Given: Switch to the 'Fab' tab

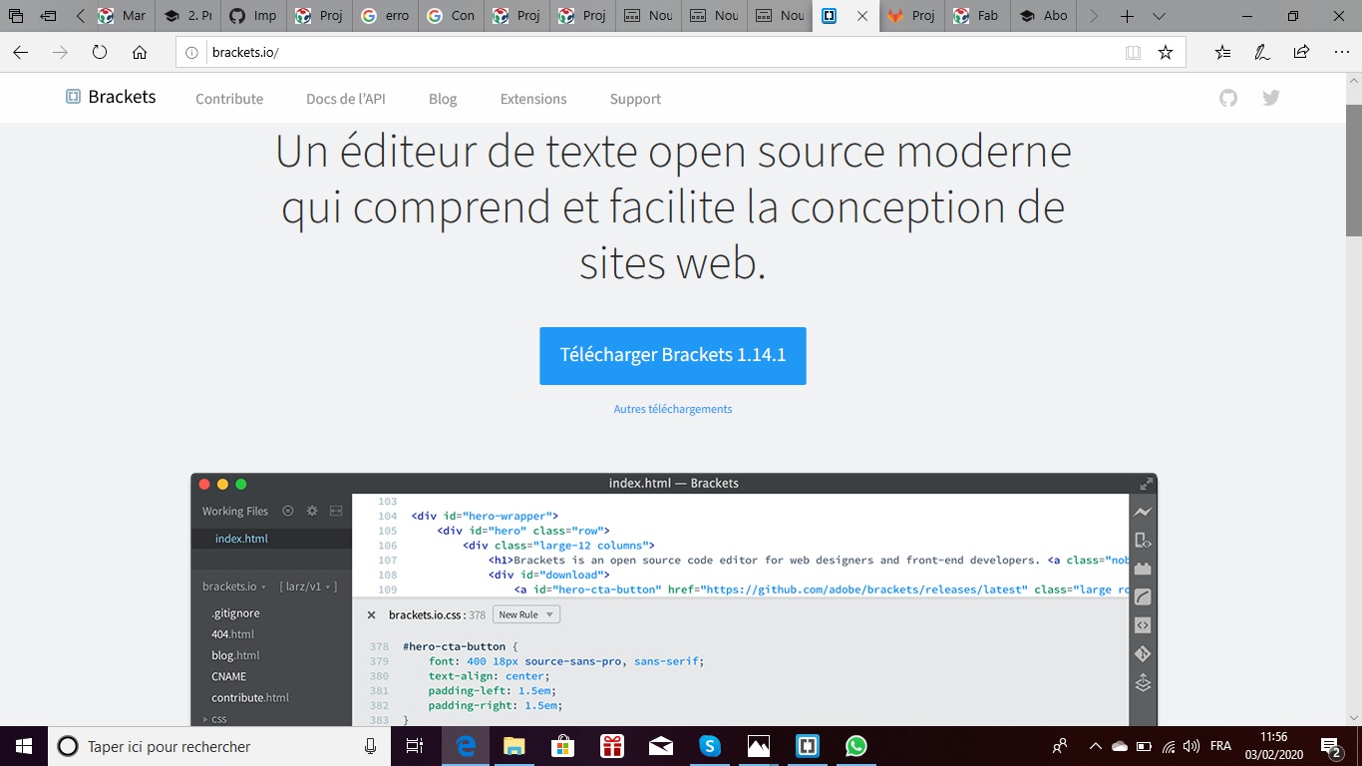Looking at the screenshot, I should point(978,16).
